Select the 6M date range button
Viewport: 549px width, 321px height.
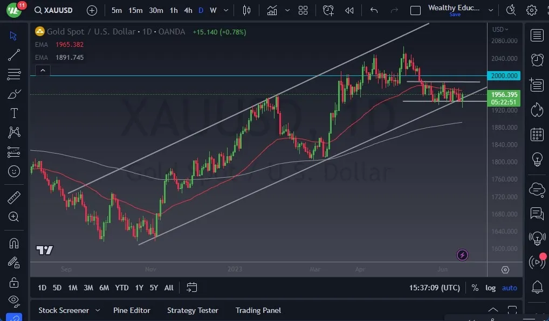(104, 288)
